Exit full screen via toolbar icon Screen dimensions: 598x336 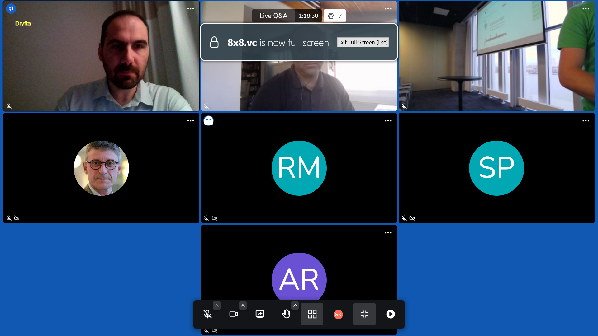(x=364, y=314)
